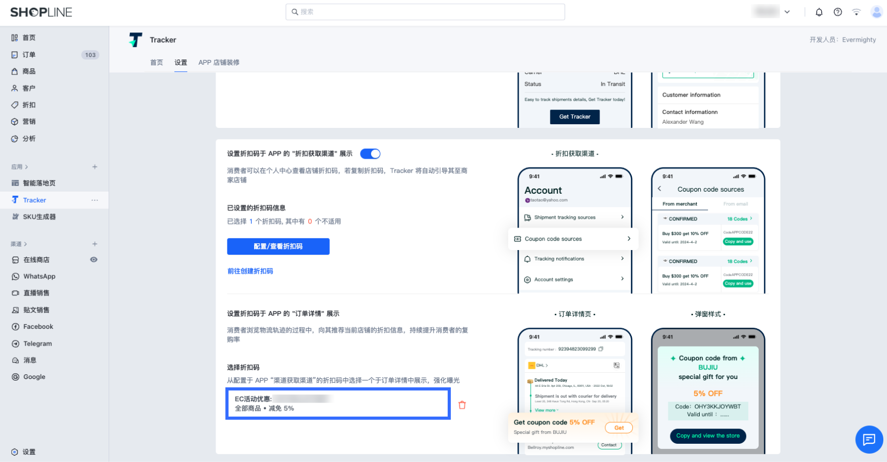This screenshot has width=887, height=462.
Task: Toggle 在线商店 eye visibility icon
Action: (94, 259)
